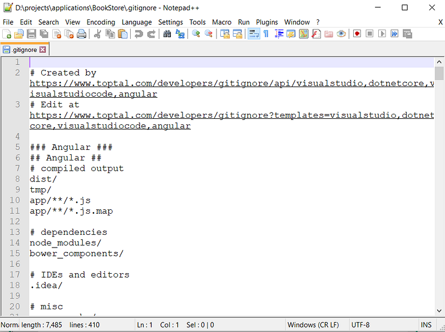This screenshot has height=332, width=445.
Task: Open the Language menu
Action: pyautogui.click(x=136, y=22)
